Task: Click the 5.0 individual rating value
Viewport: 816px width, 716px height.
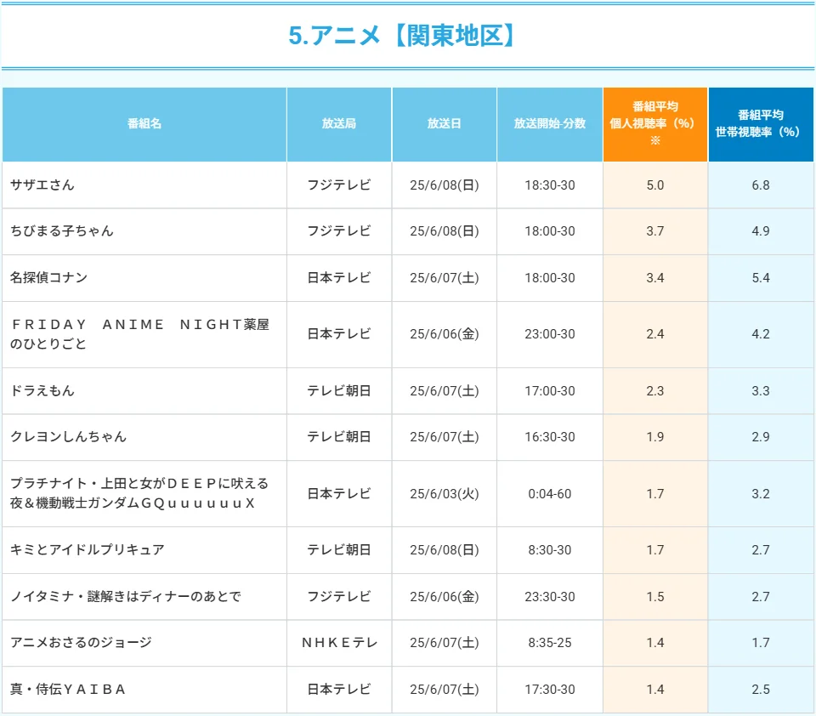Action: tap(654, 185)
